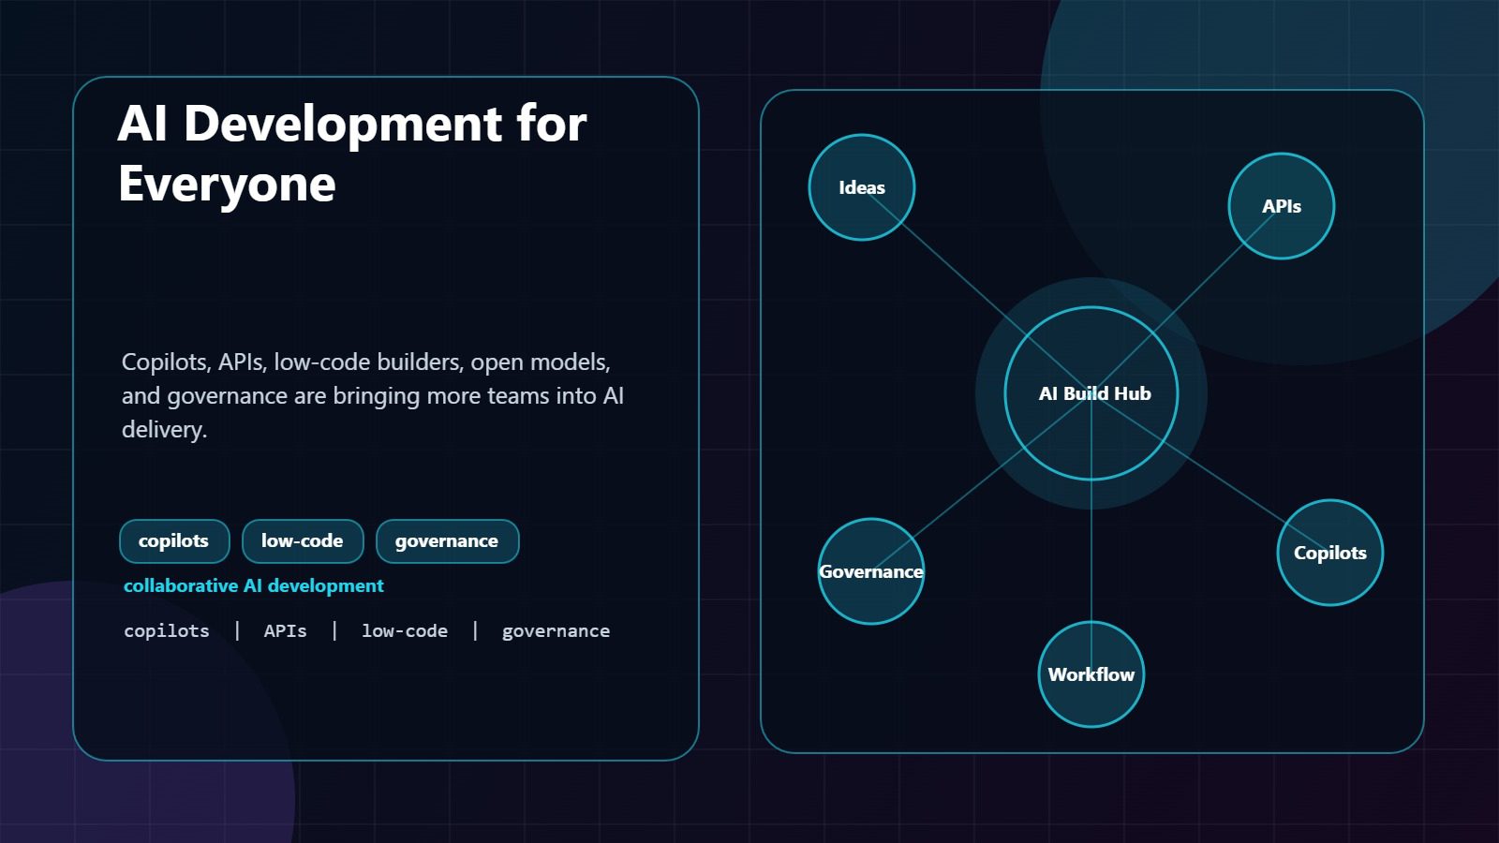1499x843 pixels.
Task: Click the AI Build Hub center node
Action: click(x=1091, y=393)
